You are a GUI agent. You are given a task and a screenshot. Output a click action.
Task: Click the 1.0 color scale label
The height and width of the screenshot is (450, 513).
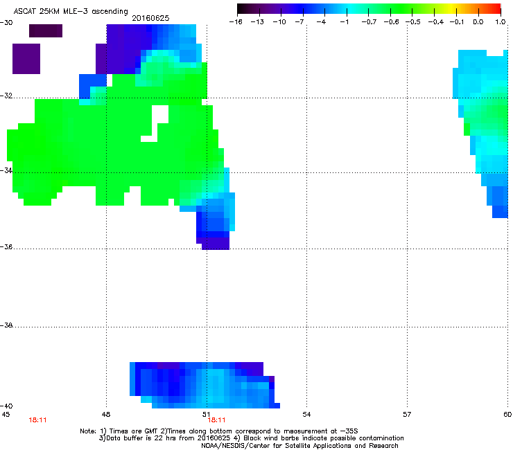[x=501, y=22]
